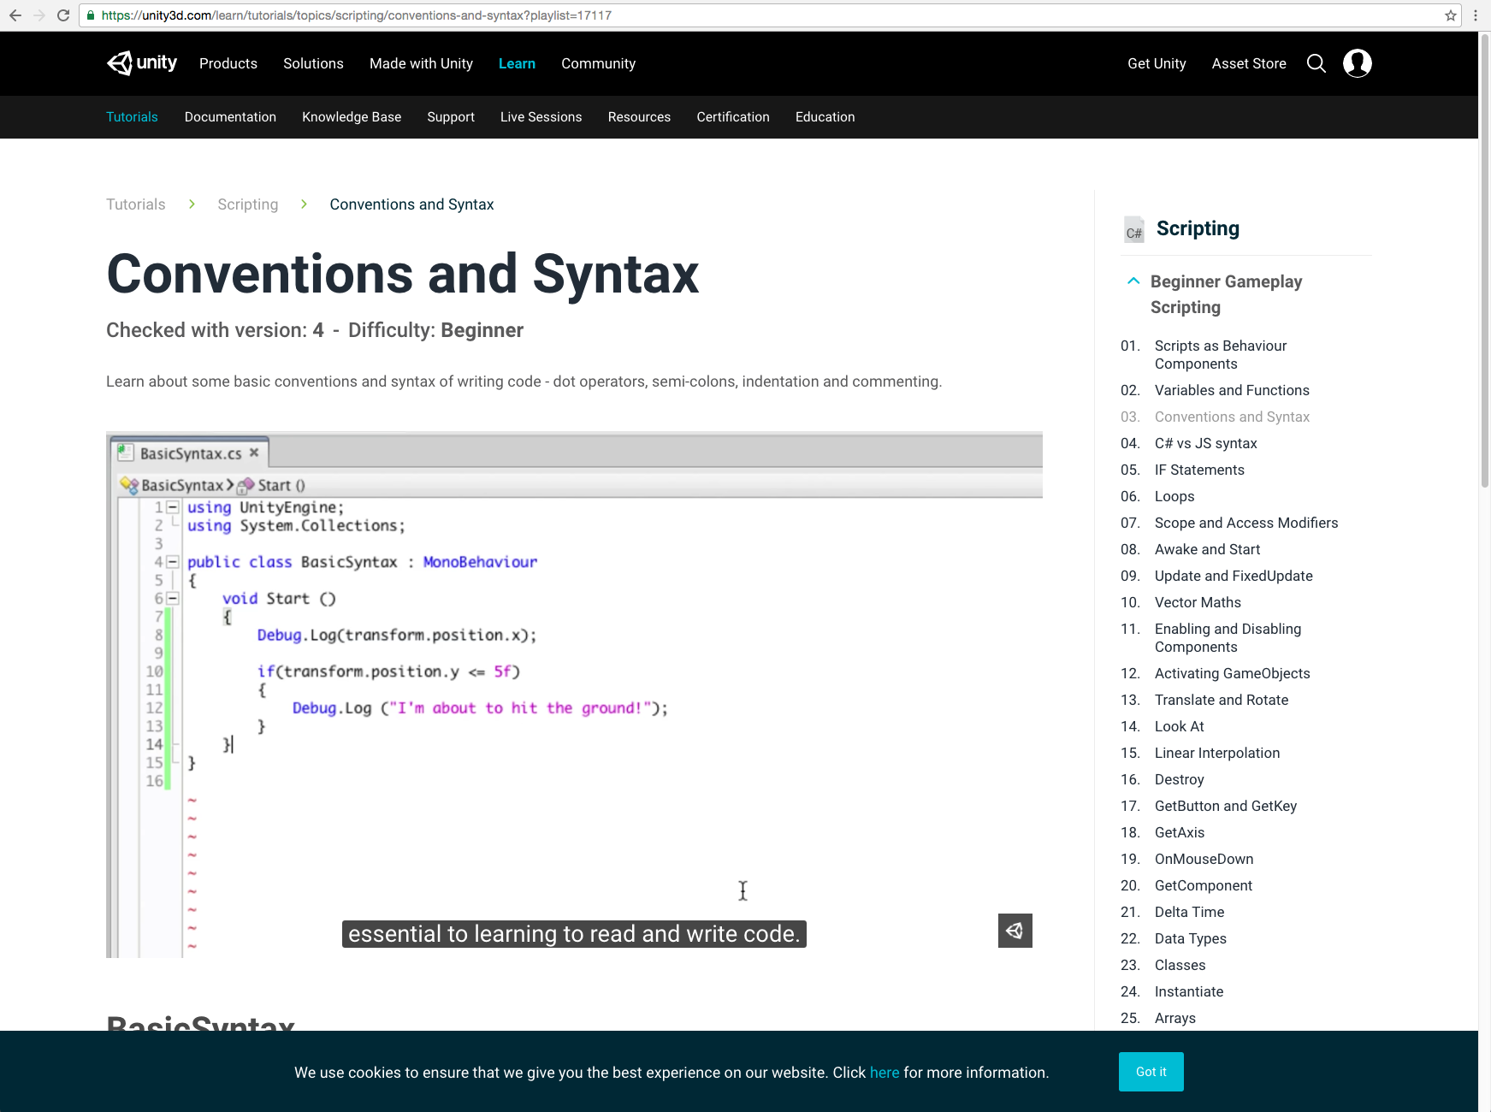Image resolution: width=1491 pixels, height=1112 pixels.
Task: Open Translate and Rotate tutorial
Action: [x=1222, y=700]
